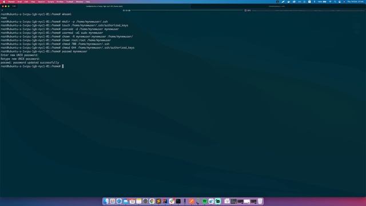Open System Preferences from the Dock
Image resolution: width=366 pixels, height=206 pixels.
pyautogui.click(x=145, y=201)
